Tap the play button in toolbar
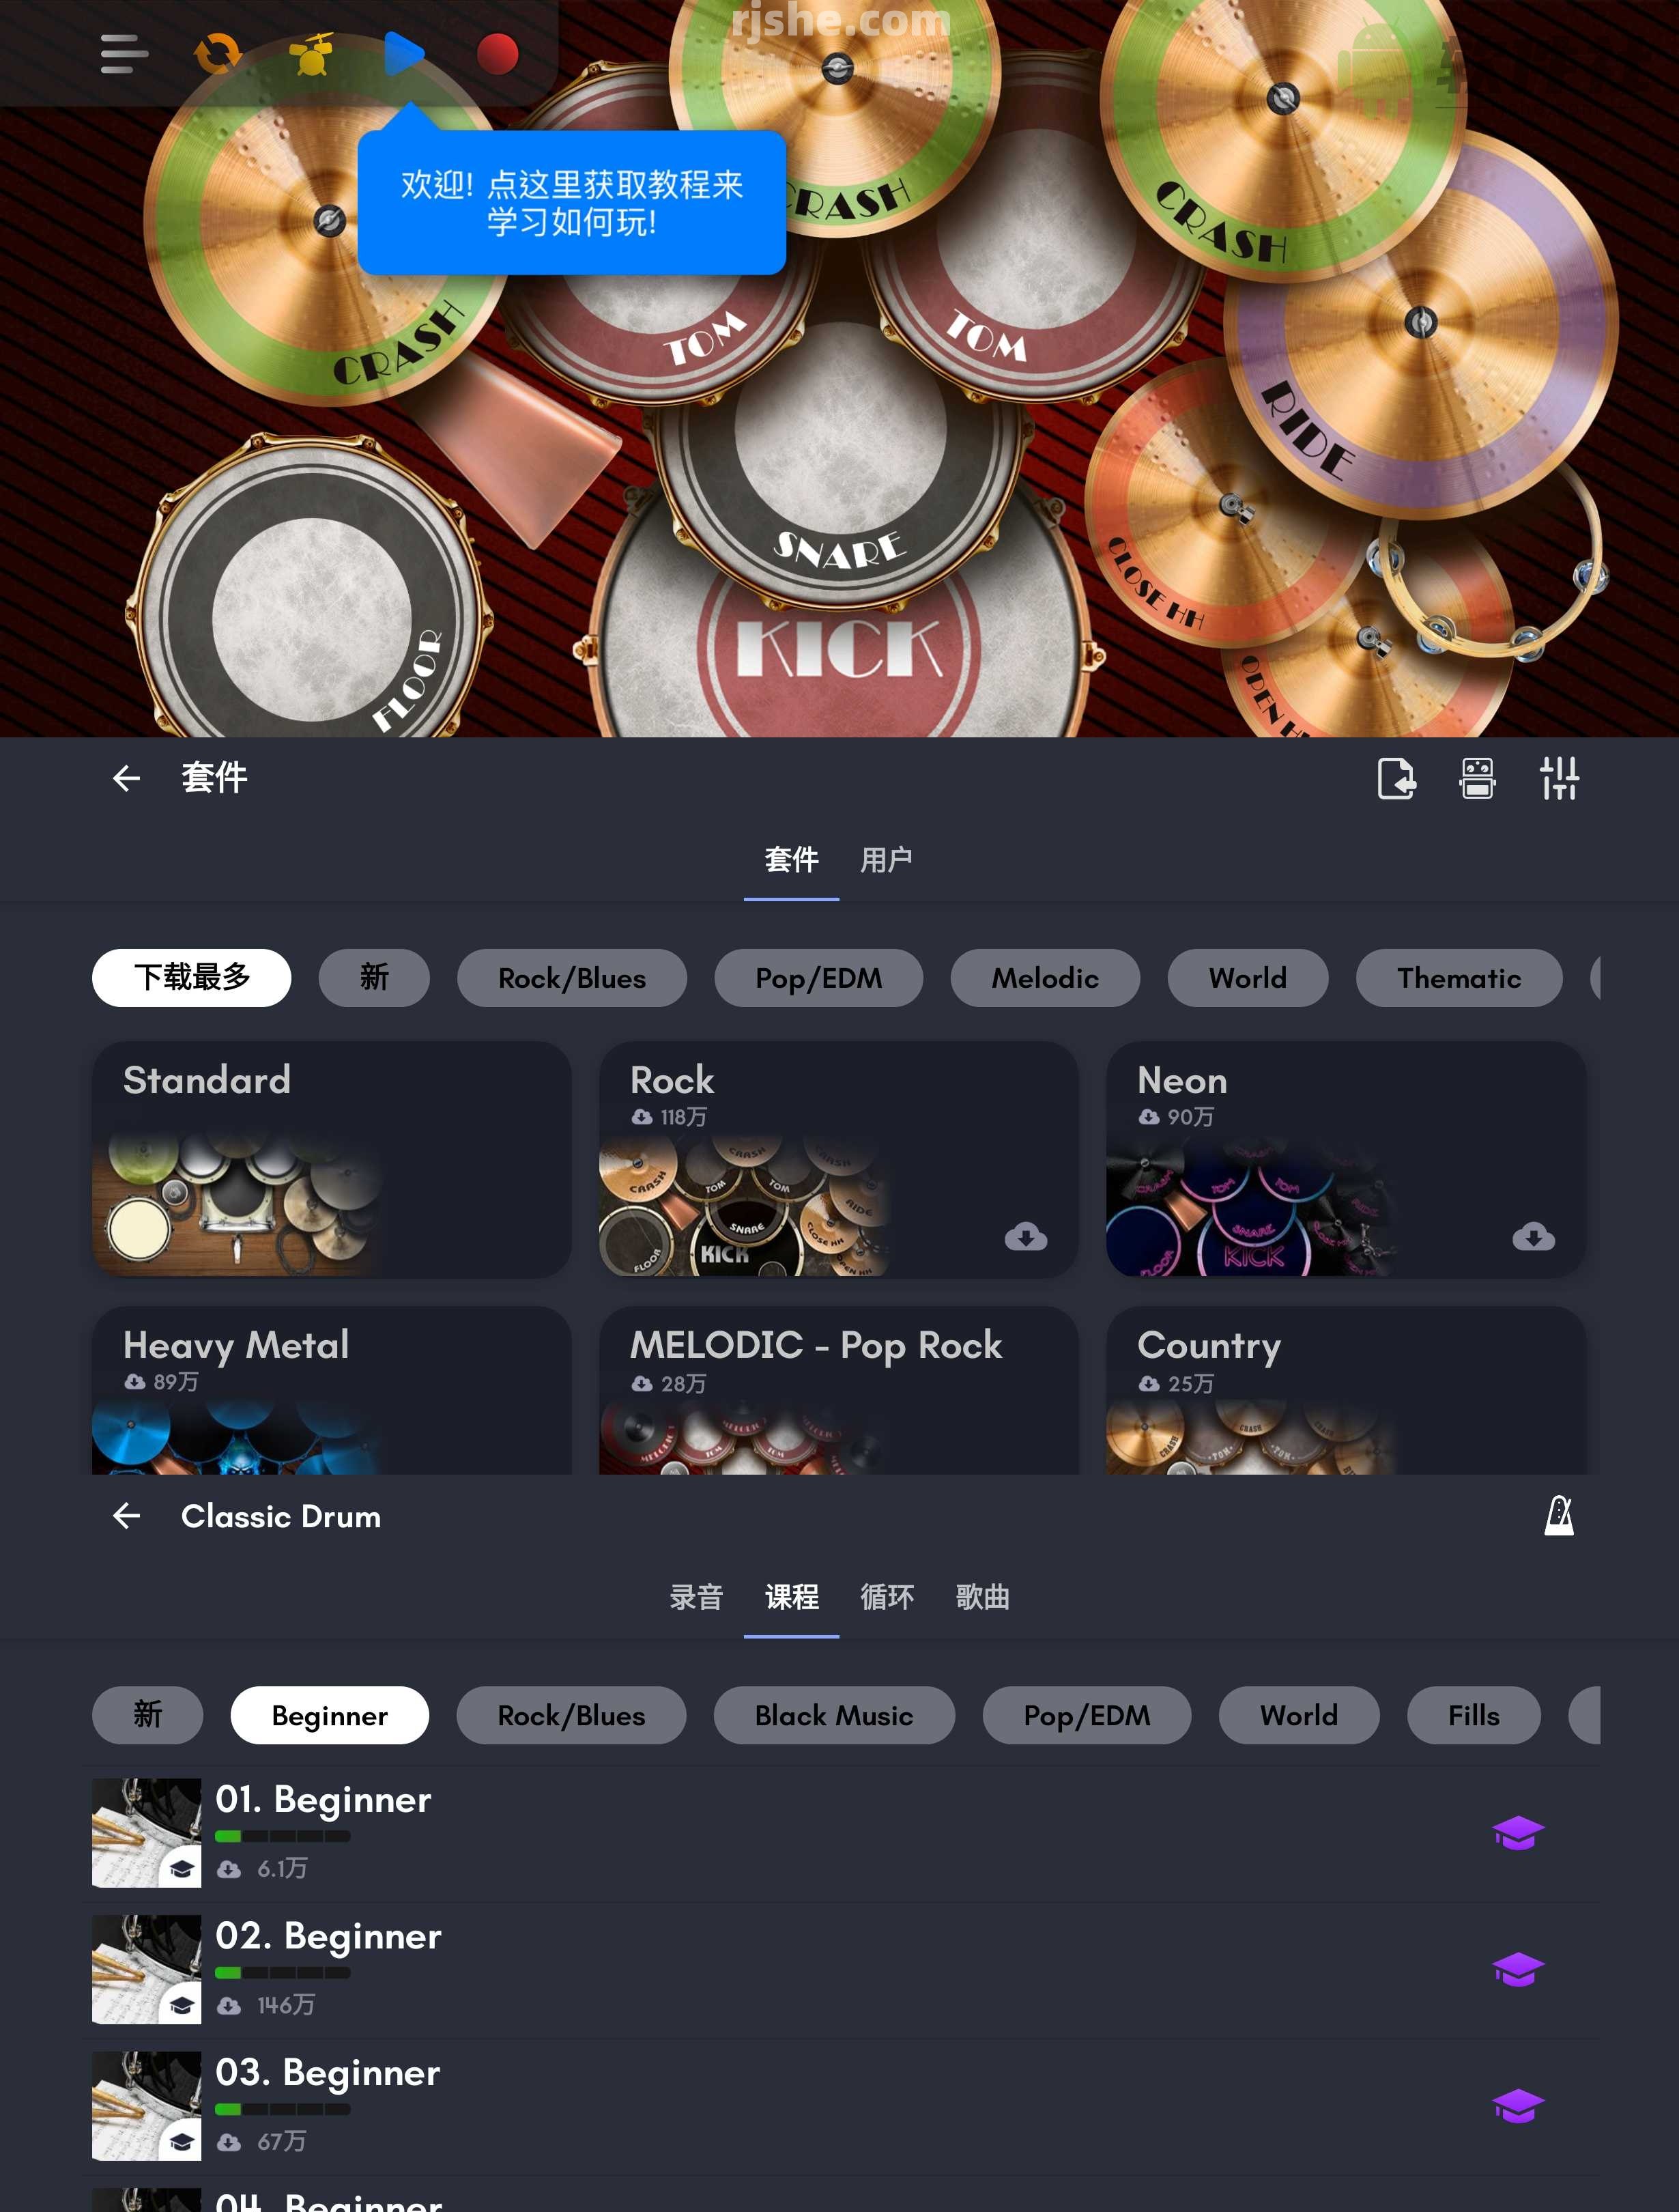The image size is (1679, 2212). [404, 53]
